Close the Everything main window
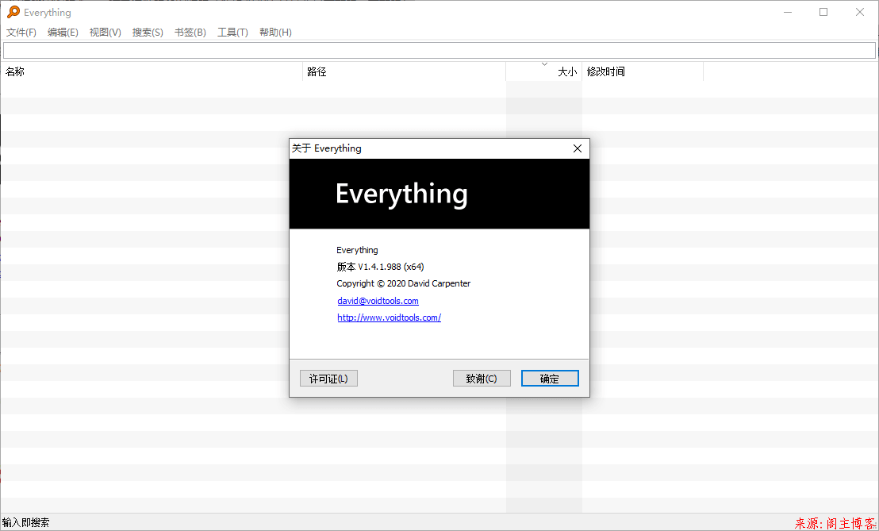 859,13
